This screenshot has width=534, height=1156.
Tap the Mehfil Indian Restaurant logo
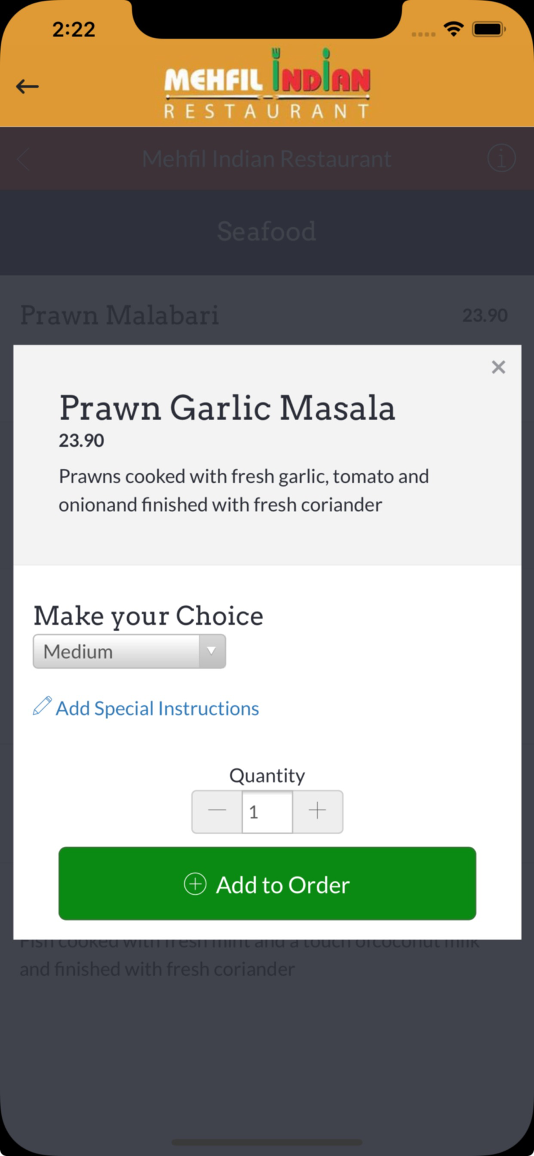click(267, 84)
